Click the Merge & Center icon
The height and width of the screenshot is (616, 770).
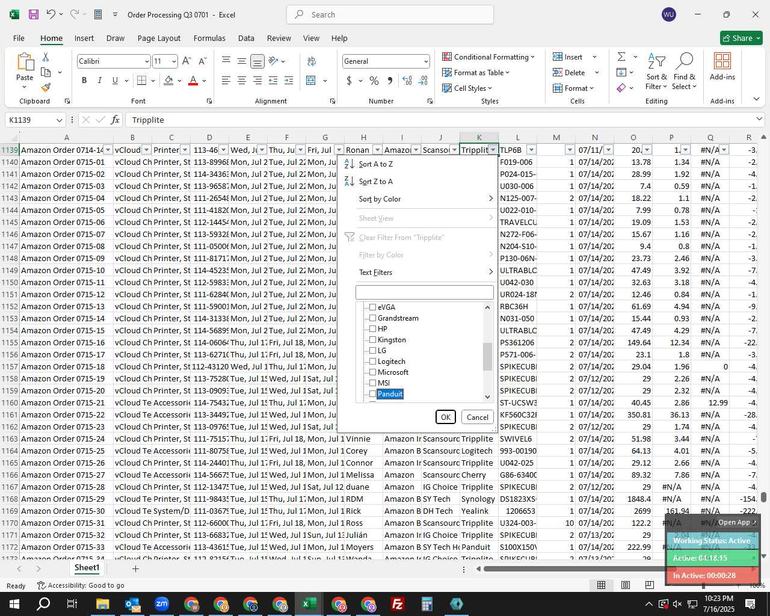[311, 81]
